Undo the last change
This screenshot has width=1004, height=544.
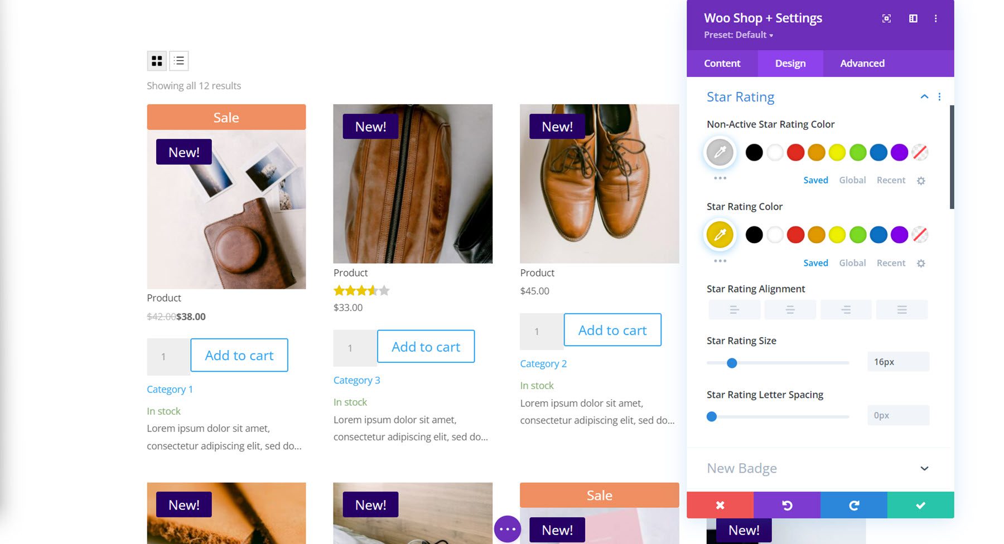click(786, 505)
